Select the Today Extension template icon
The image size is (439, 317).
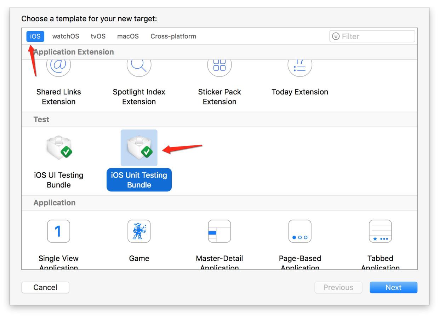tap(300, 68)
